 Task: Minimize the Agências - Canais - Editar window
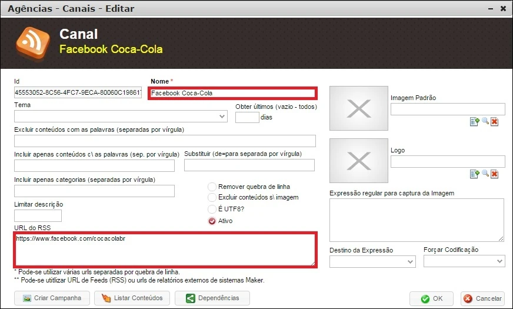tap(491, 9)
